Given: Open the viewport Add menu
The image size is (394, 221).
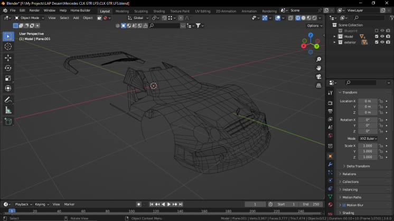Looking at the screenshot, I should coord(76,18).
